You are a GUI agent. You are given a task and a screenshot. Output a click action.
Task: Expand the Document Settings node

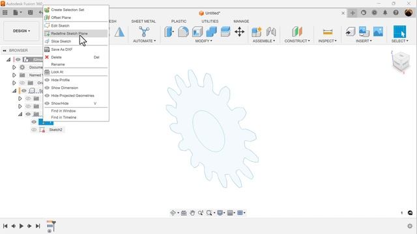[x=14, y=68]
